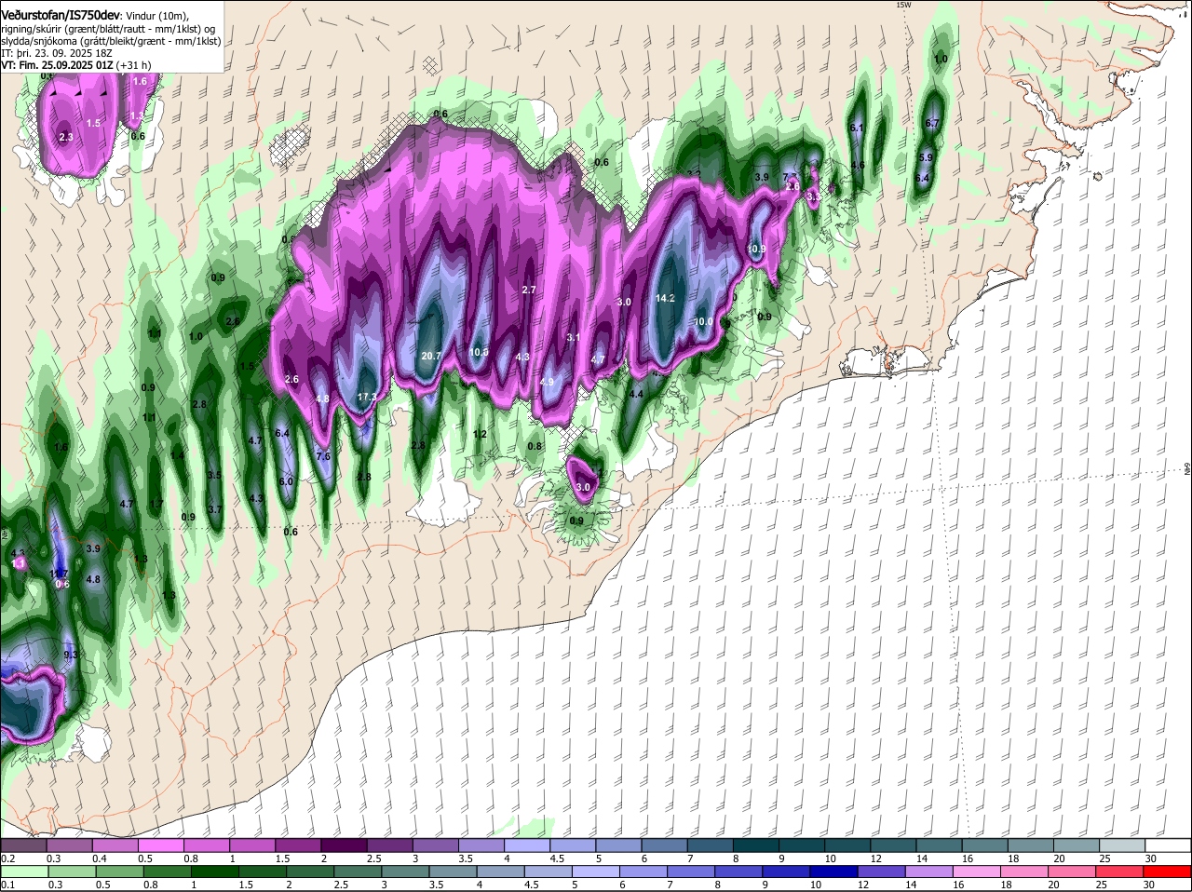This screenshot has width=1192, height=892.
Task: Click the 9.3 value at left edge
Action: pyautogui.click(x=70, y=655)
